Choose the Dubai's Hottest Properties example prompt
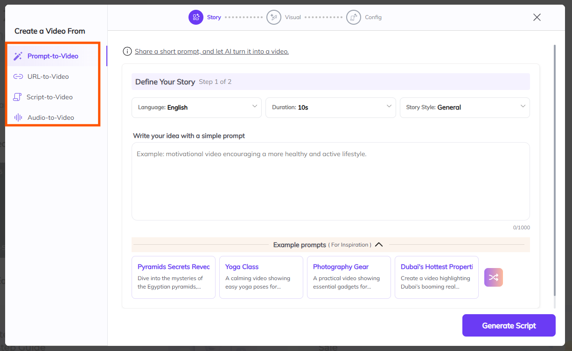This screenshot has width=572, height=351. pyautogui.click(x=437, y=277)
